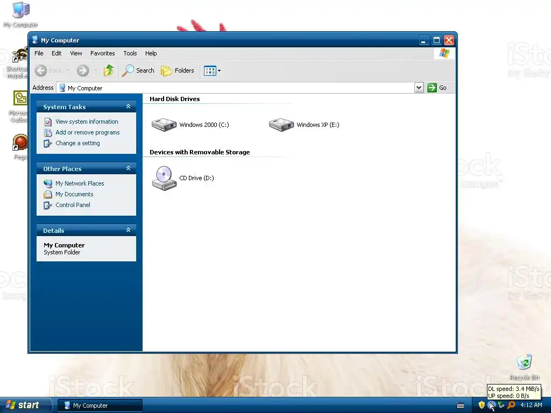Select the Recycle Bin desktop icon
The image size is (551, 413).
[524, 367]
